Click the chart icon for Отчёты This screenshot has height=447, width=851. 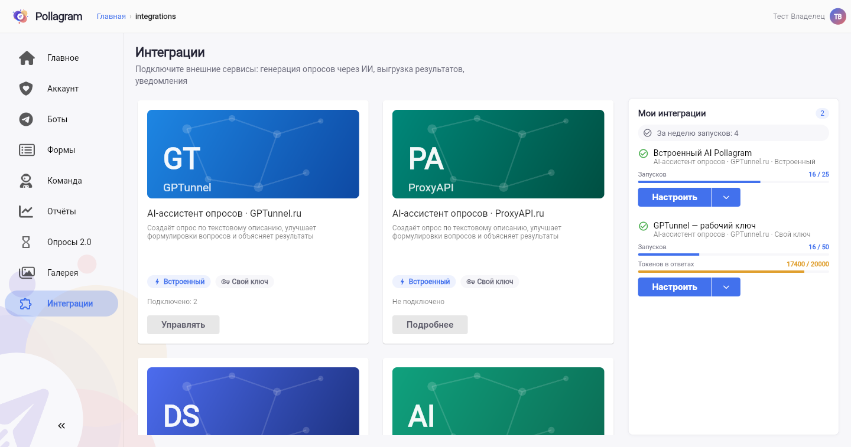(26, 211)
